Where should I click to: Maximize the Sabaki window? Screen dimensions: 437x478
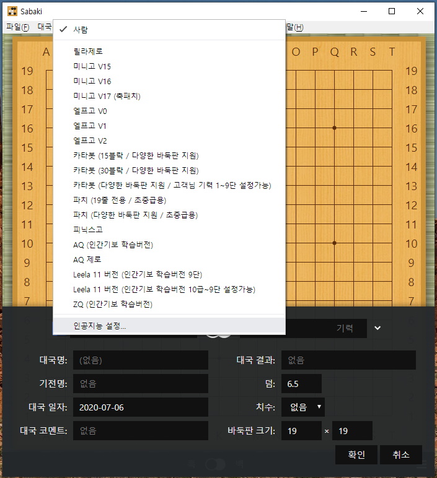pos(392,11)
